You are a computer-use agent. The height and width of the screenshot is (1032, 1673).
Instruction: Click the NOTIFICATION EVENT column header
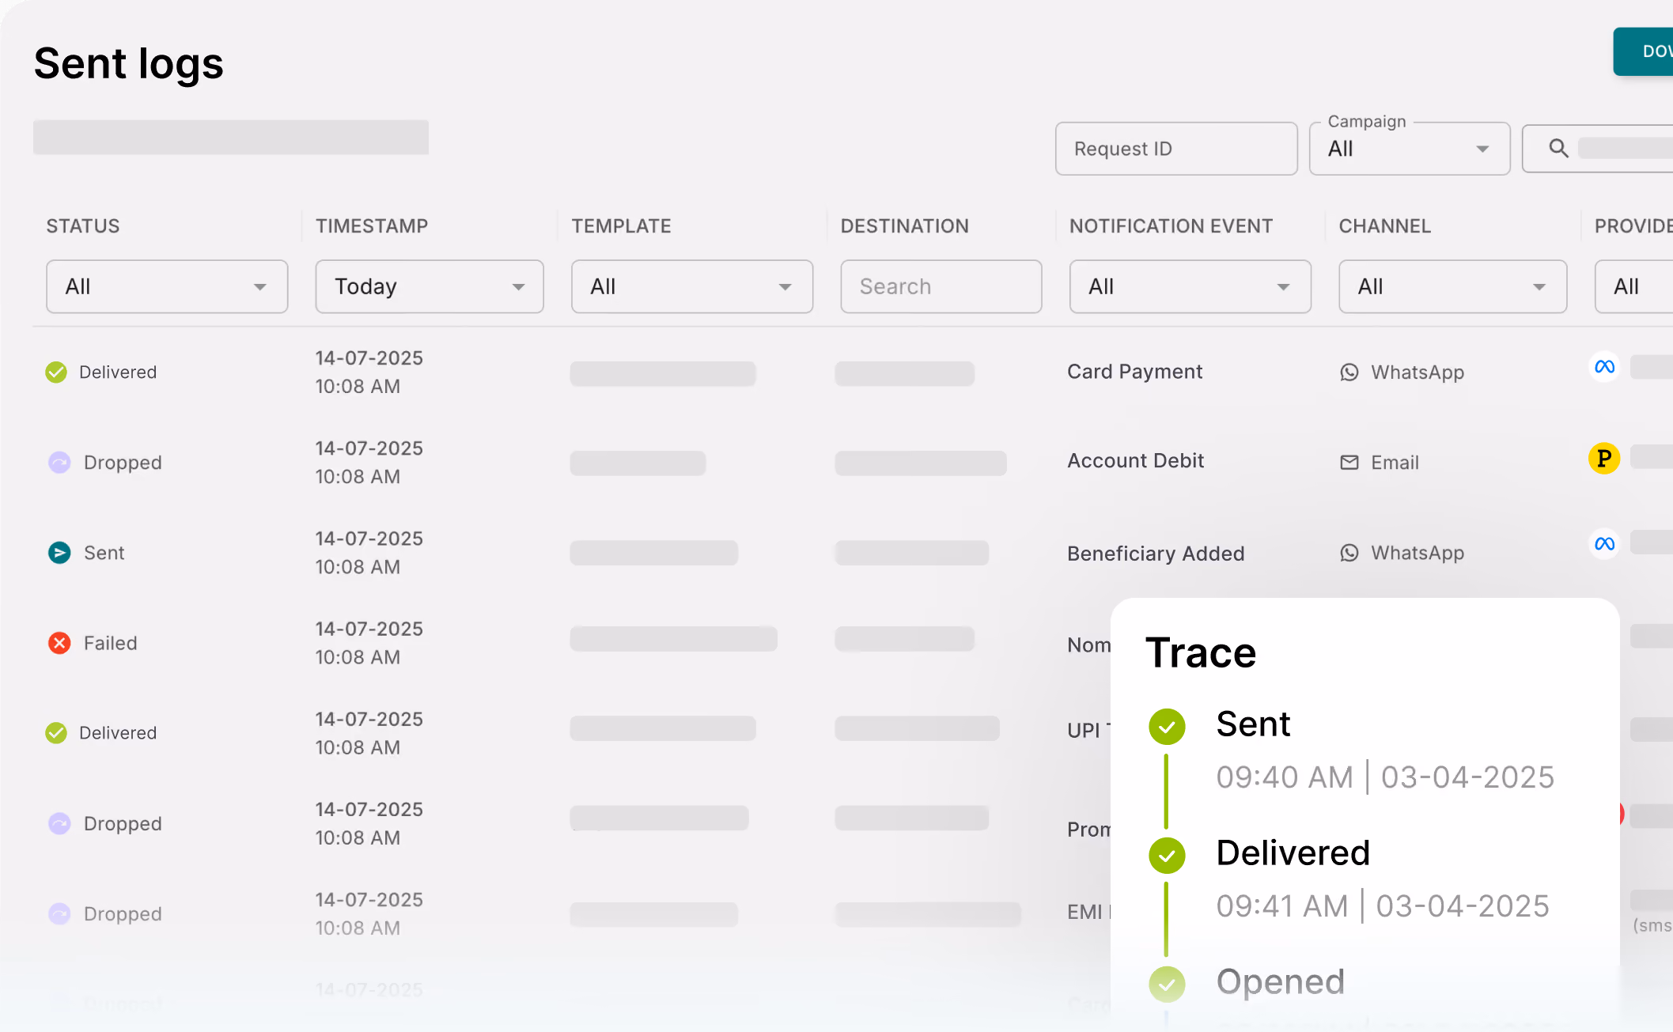[1171, 226]
